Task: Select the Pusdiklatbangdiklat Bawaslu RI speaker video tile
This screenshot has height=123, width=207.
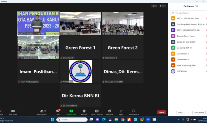Action: coord(38,24)
